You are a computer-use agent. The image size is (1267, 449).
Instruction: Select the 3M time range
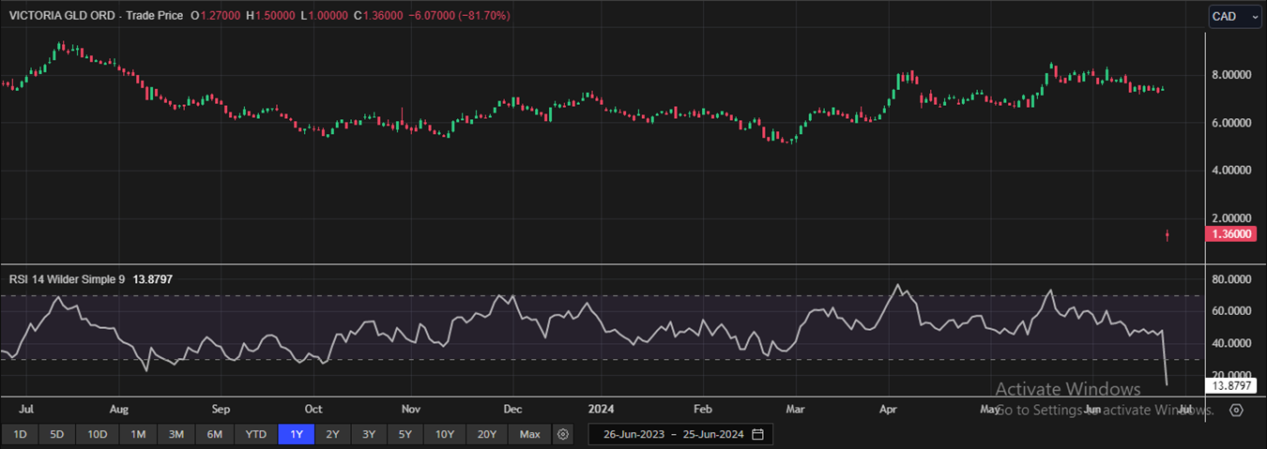point(176,434)
